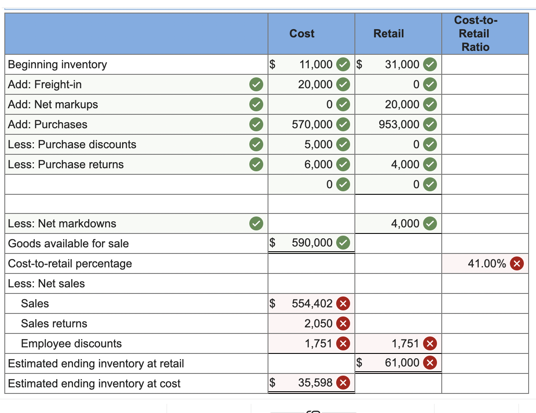Viewport: 536px width, 413px height.
Task: Select the Purchases retail field 953,000
Action: click(398, 124)
